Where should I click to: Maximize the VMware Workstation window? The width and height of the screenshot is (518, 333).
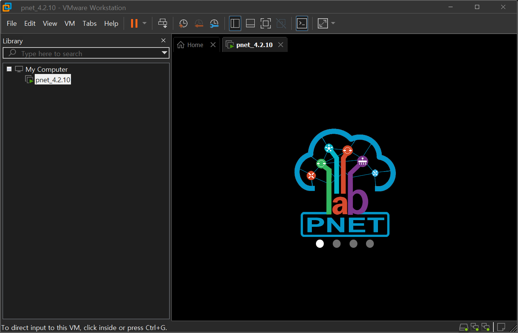click(x=477, y=7)
